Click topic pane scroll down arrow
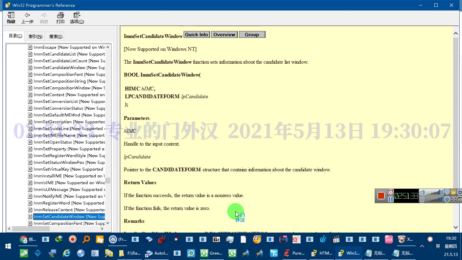This screenshot has height=260, width=462. 456,227
